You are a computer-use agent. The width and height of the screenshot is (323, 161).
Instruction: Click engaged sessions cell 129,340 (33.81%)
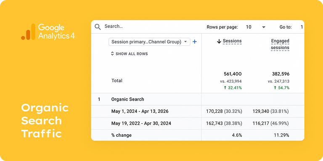[271, 111]
